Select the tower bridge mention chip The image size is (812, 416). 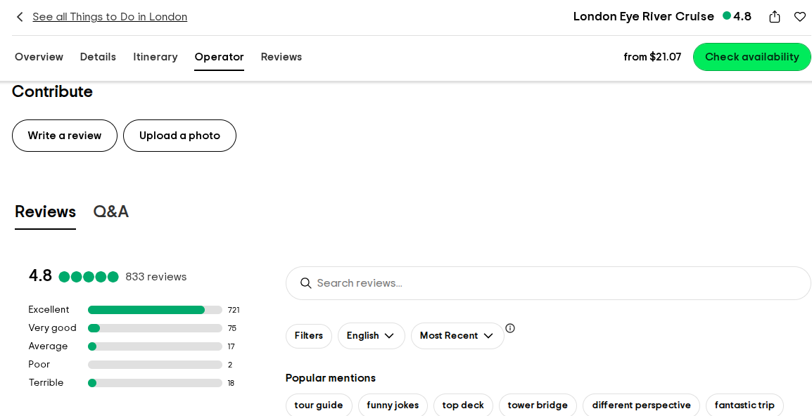[538, 405]
